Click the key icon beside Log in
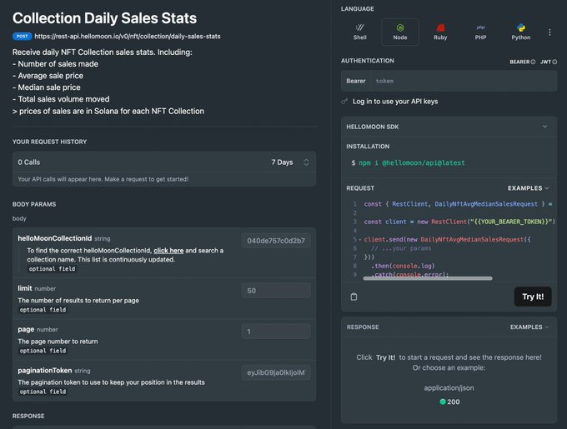Viewport: 567px width, 429px height. [344, 102]
